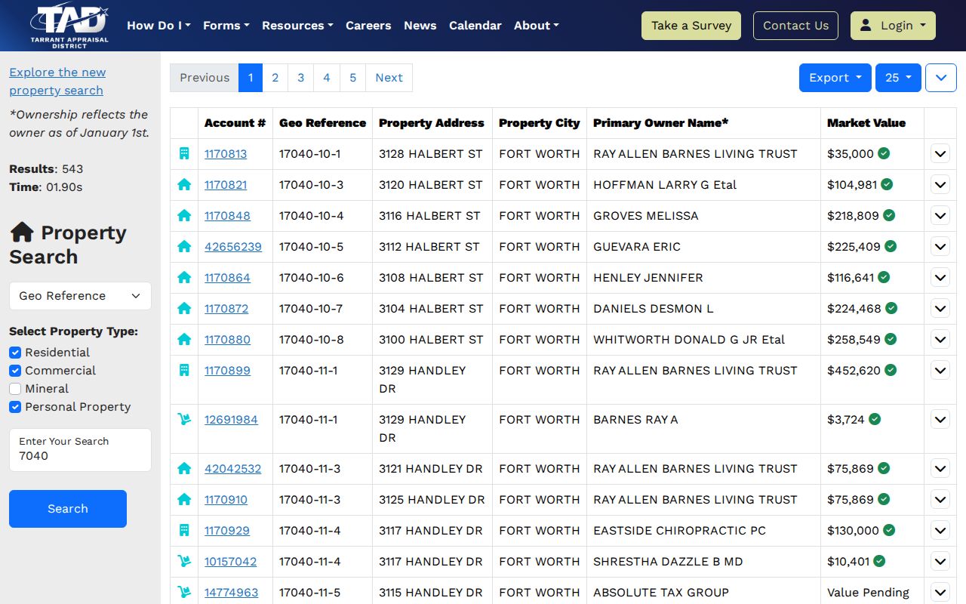
Task: Open the How Do I menu
Action: [x=158, y=26]
